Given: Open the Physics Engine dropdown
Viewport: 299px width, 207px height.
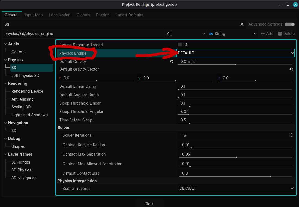Looking at the screenshot, I should (235, 53).
